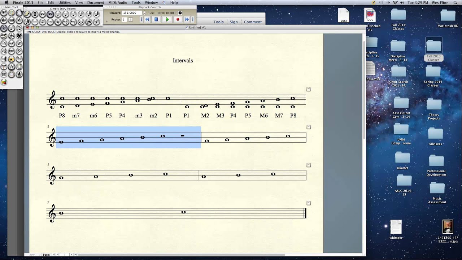Open the Document menu

point(96,3)
